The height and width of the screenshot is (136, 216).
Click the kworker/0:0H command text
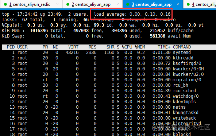click(188, 69)
